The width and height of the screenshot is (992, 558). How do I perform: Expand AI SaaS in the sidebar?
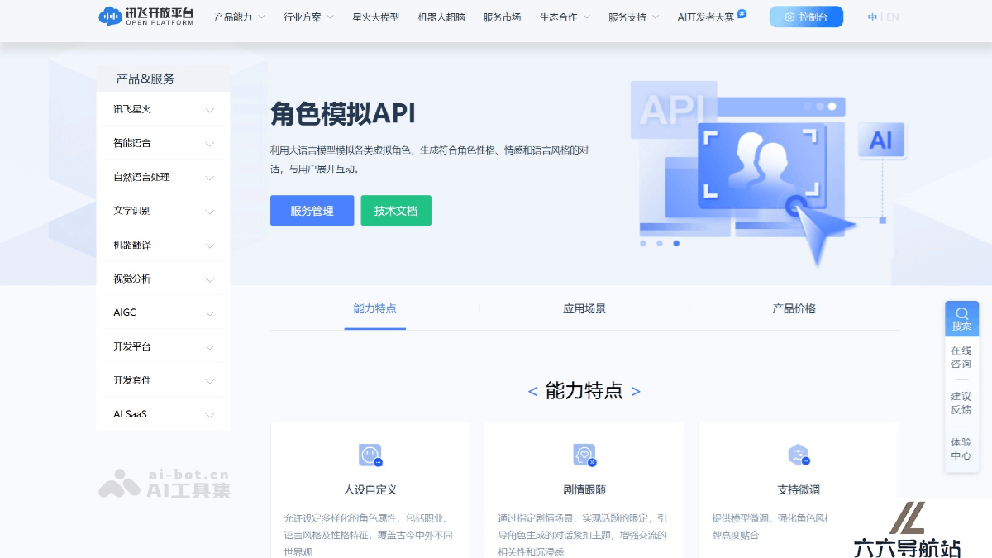(163, 413)
